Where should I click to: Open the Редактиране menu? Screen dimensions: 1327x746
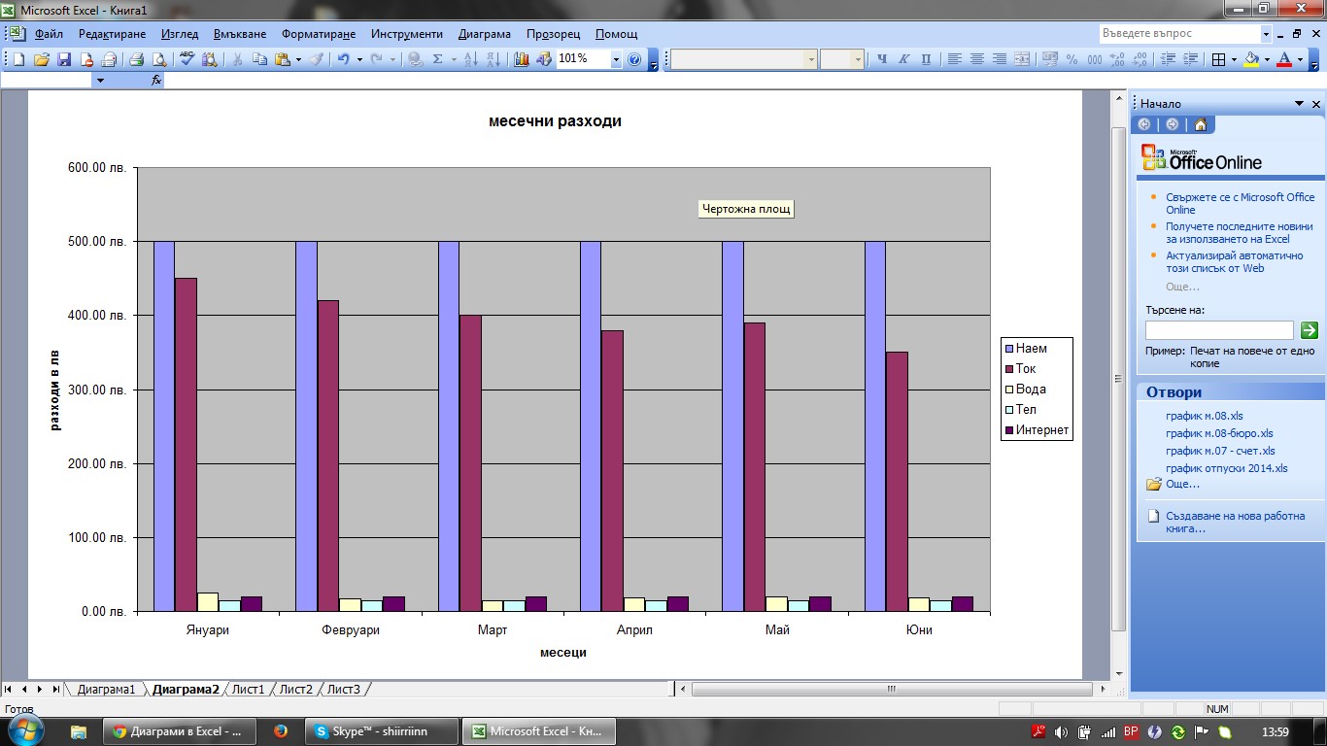pos(112,34)
